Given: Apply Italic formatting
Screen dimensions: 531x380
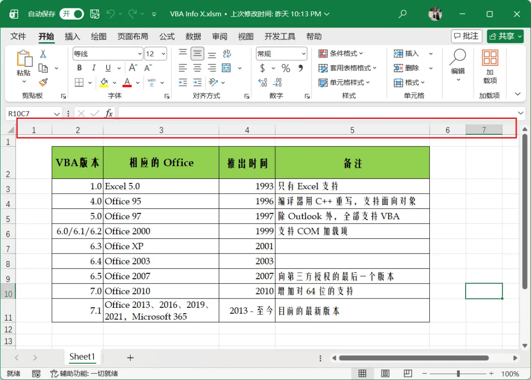Looking at the screenshot, I should (94, 68).
